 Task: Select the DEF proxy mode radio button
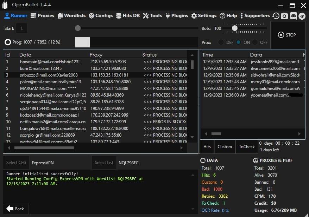pos(221,42)
